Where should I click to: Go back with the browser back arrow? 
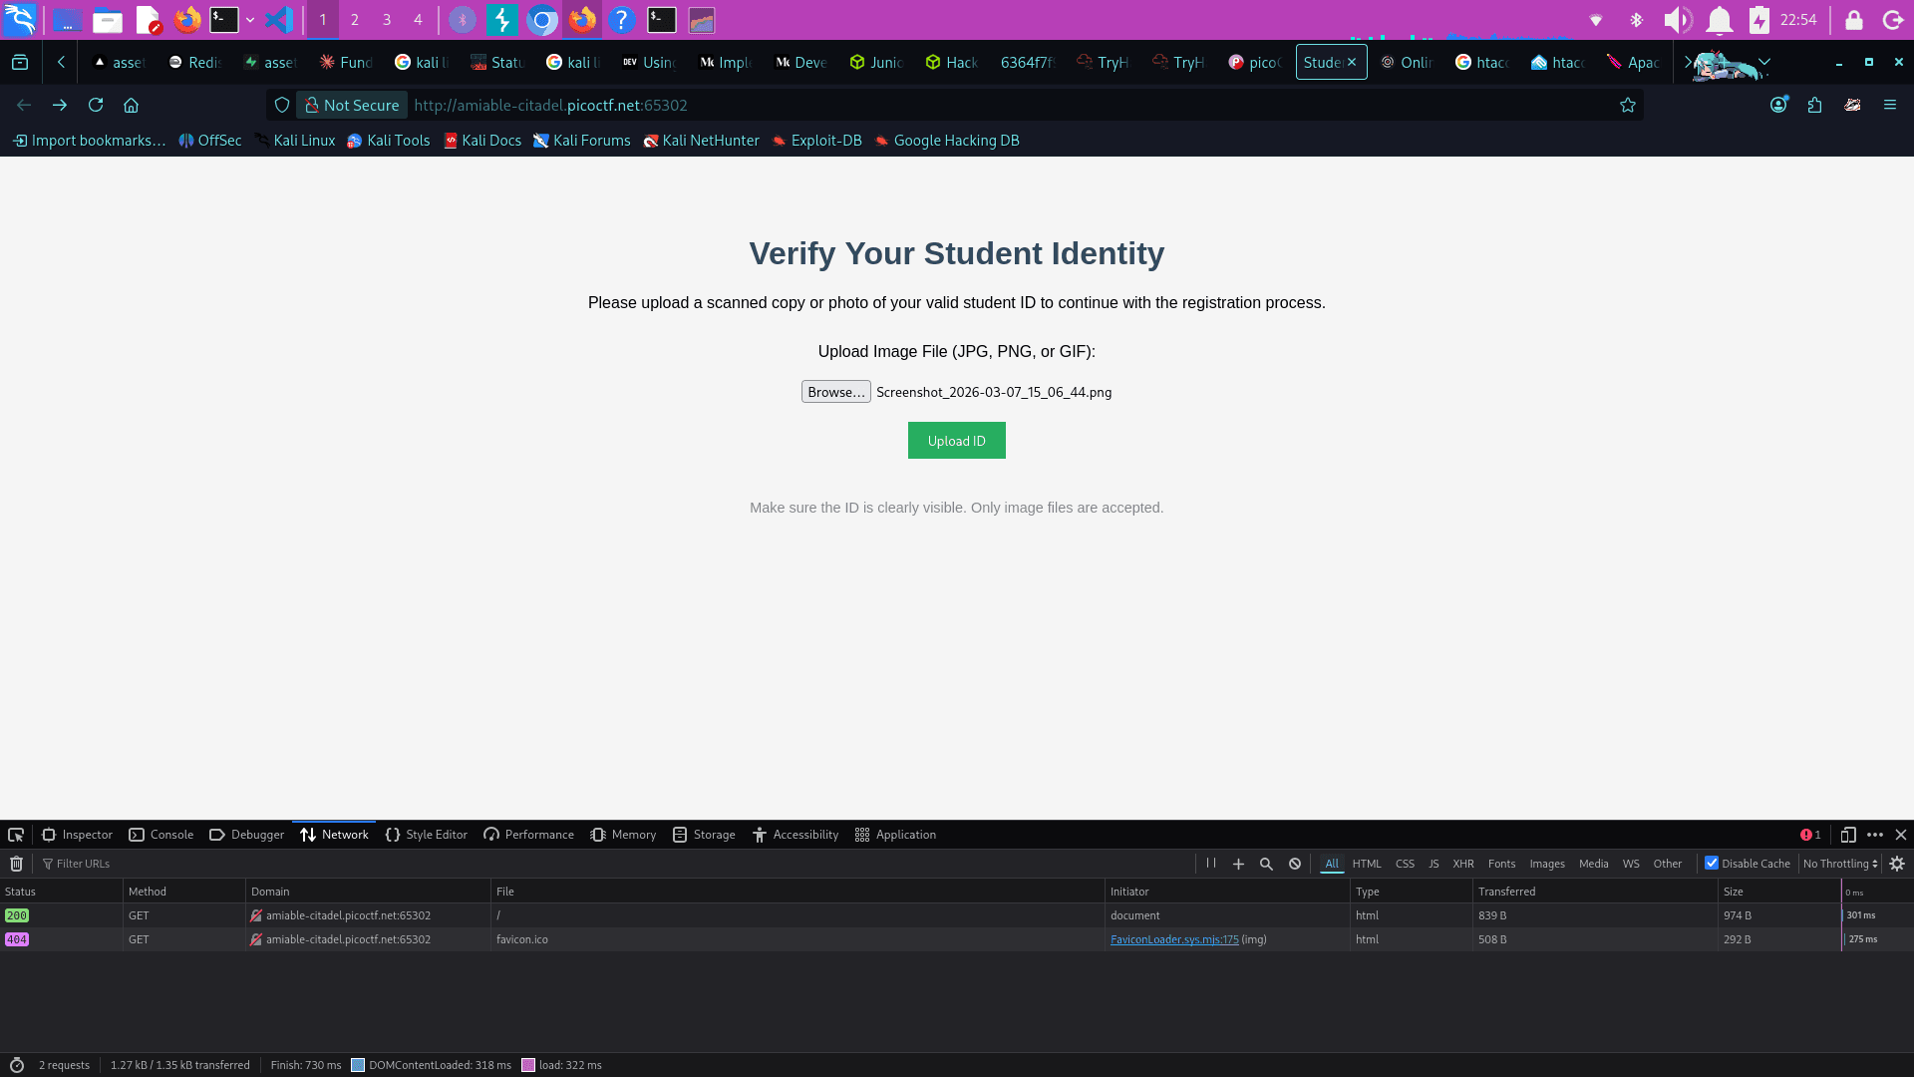click(24, 105)
